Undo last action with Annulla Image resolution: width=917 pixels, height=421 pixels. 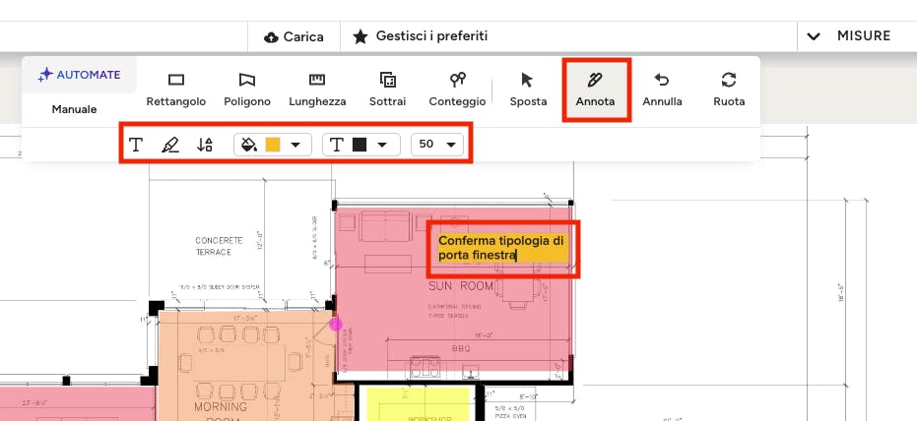(662, 89)
